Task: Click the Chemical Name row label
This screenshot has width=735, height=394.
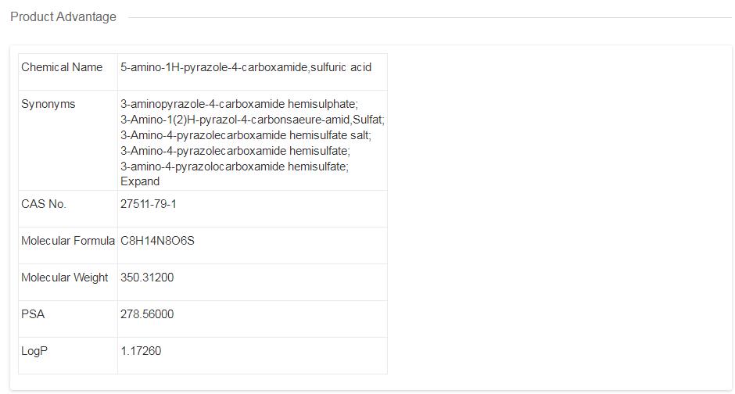Action: 62,67
